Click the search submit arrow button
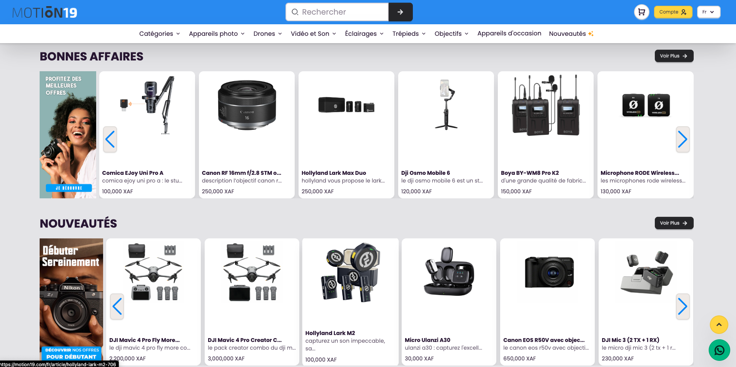This screenshot has height=367, width=736. (x=400, y=12)
